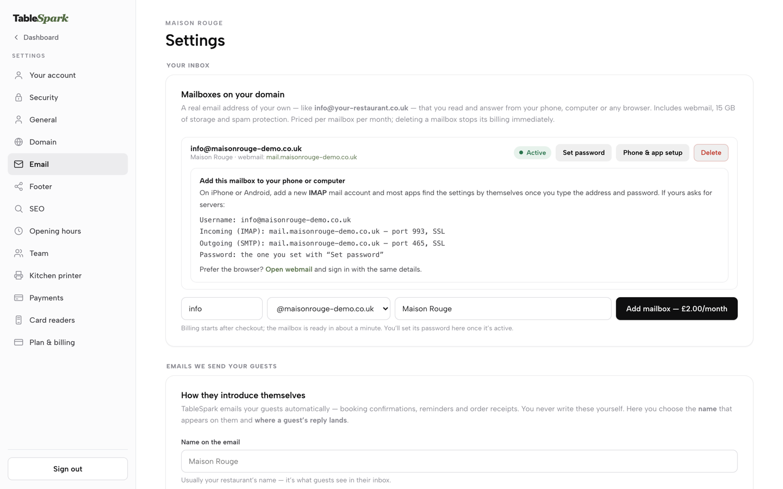
Task: Select Team in the sidebar
Action: click(67, 253)
